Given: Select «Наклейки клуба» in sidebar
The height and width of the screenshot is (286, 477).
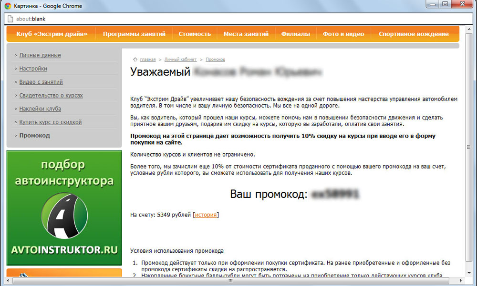Looking at the screenshot, I should [x=40, y=108].
